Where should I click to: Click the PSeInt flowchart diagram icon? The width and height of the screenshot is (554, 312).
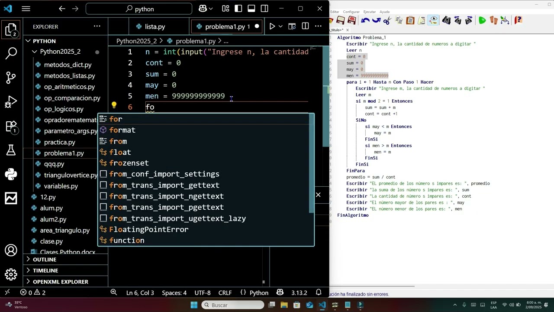[505, 20]
